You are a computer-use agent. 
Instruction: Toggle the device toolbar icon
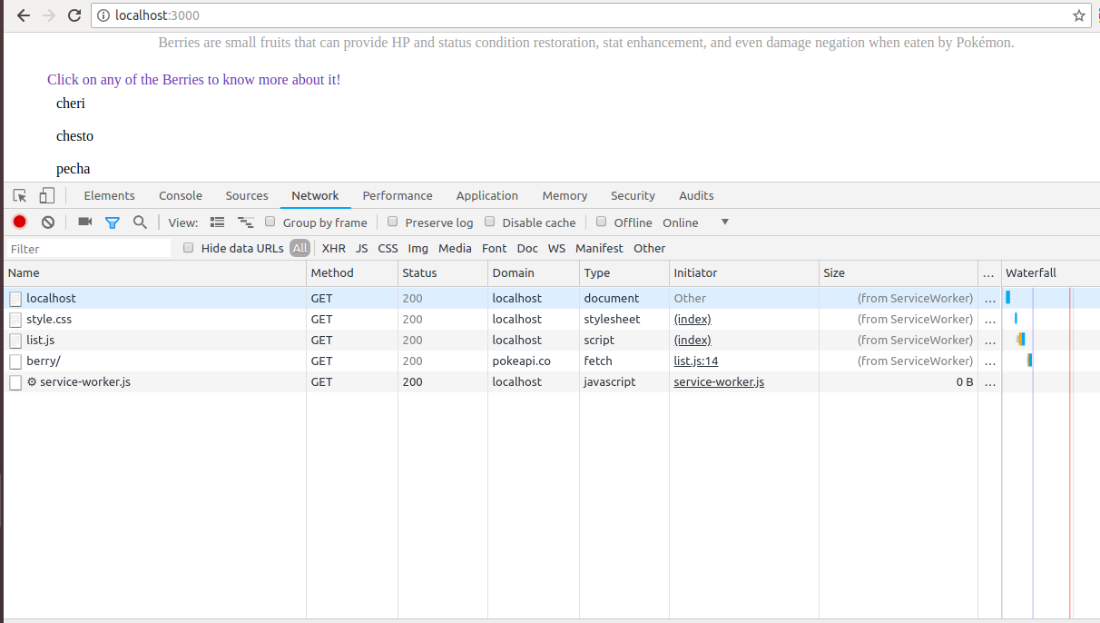(47, 195)
